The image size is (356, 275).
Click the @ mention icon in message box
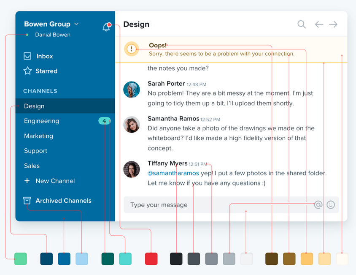pos(318,205)
